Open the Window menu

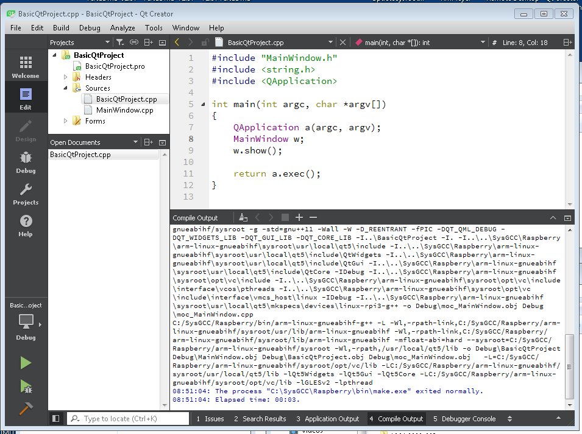tap(186, 28)
